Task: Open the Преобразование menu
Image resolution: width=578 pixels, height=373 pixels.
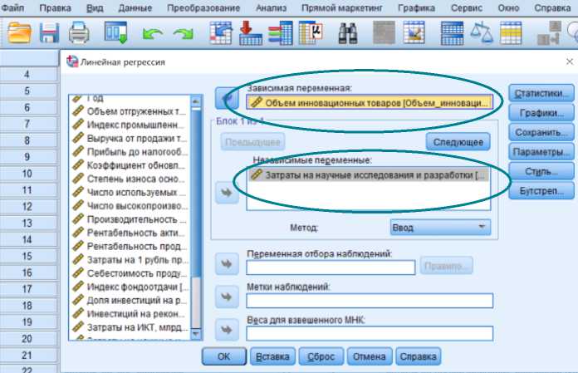Action: pos(203,7)
